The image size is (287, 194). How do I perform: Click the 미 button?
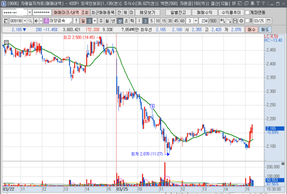tap(131, 13)
